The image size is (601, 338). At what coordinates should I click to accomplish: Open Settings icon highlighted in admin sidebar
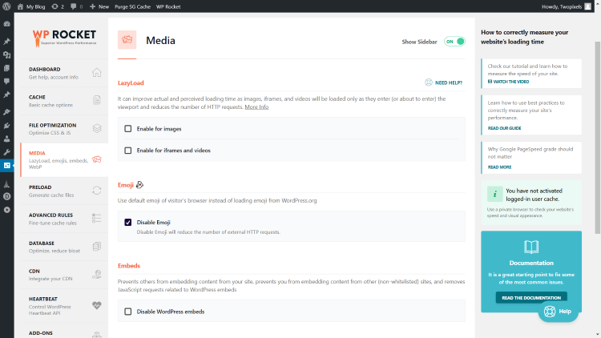click(x=6, y=166)
